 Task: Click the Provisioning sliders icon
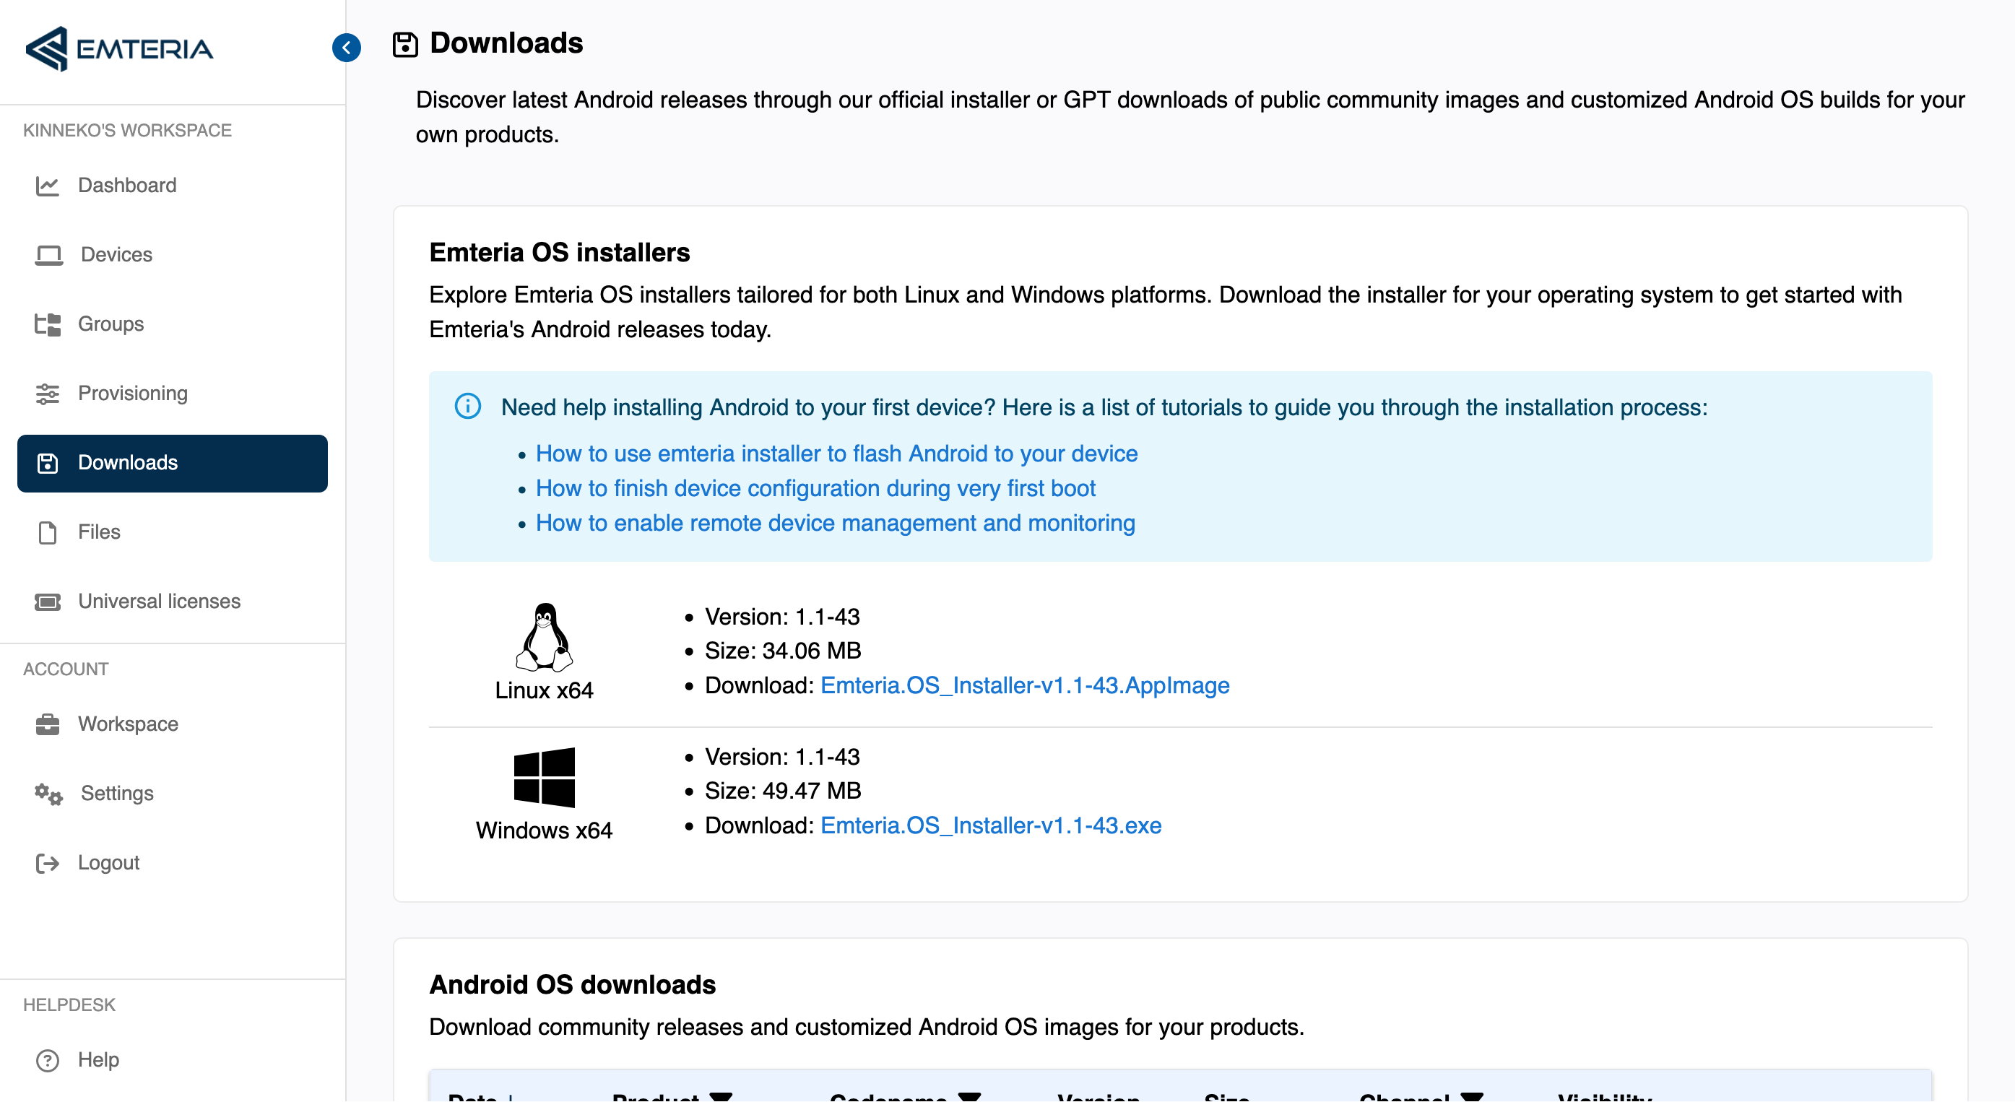[x=47, y=394]
